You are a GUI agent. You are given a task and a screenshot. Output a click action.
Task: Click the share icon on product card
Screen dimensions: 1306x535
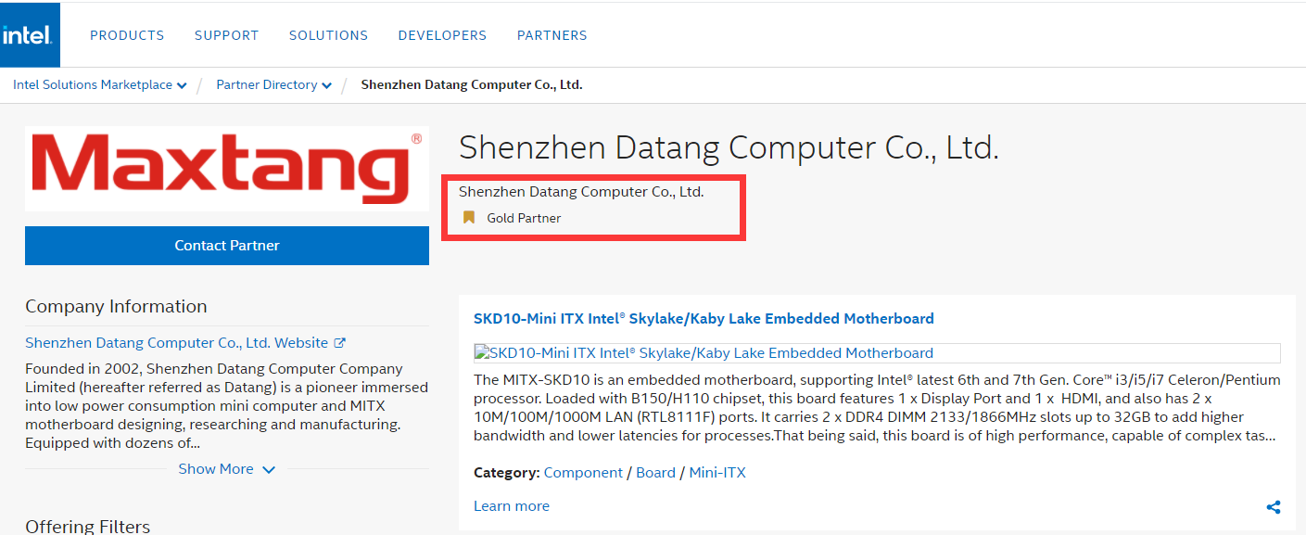(1274, 507)
